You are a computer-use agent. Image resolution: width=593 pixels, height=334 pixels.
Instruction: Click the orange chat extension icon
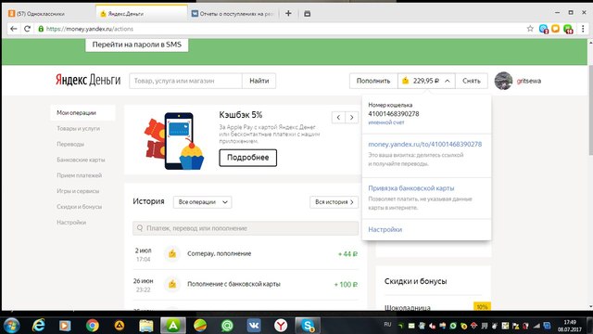[555, 29]
